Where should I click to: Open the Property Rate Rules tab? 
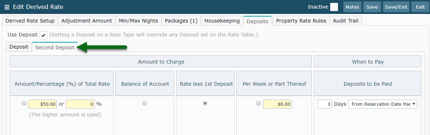tap(301, 21)
